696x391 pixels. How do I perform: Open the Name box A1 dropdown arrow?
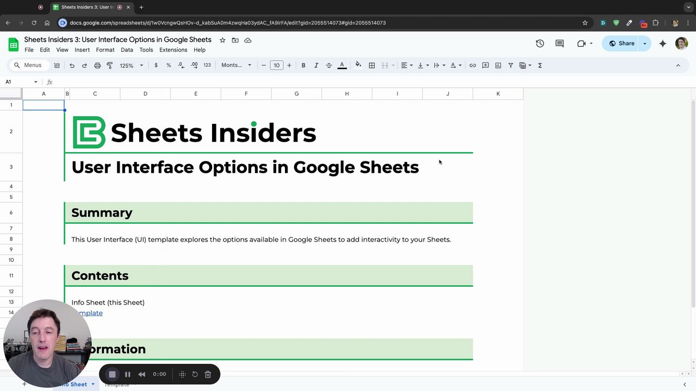(x=36, y=82)
